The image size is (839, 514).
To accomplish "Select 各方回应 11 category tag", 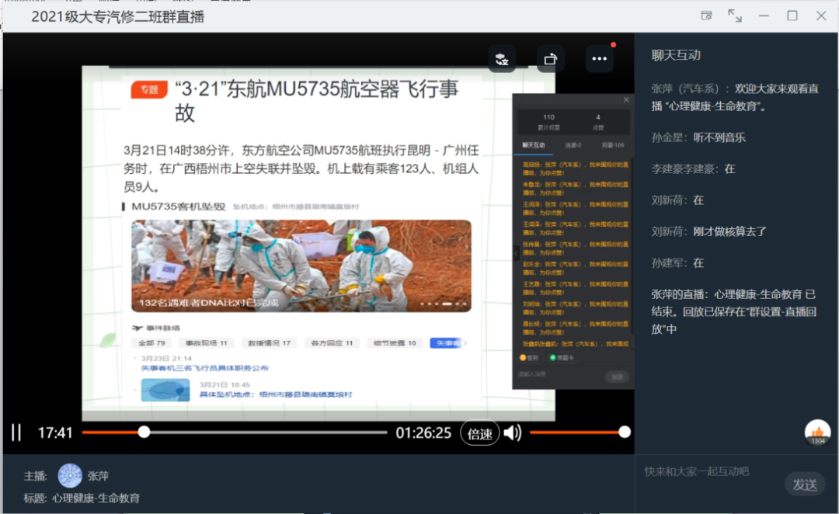I will coord(332,343).
